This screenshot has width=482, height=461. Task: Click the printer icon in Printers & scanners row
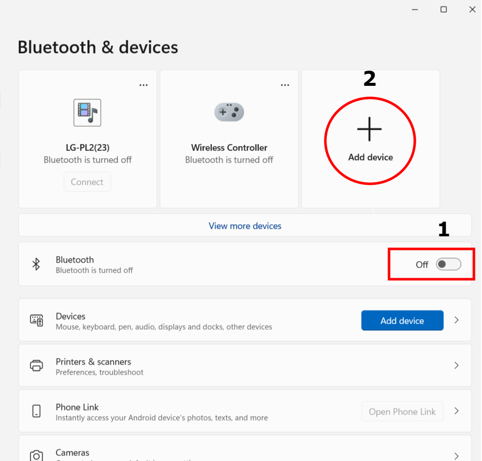click(36, 365)
